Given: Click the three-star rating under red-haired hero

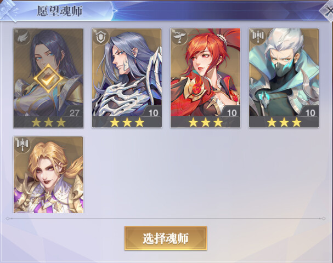Looking at the screenshot, I should pyautogui.click(x=206, y=122).
